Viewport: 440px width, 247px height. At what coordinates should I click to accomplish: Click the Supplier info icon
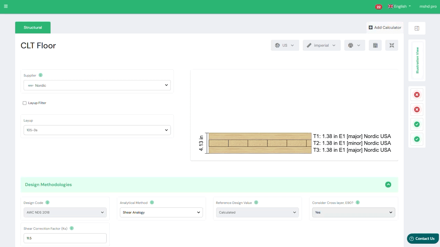click(x=41, y=75)
